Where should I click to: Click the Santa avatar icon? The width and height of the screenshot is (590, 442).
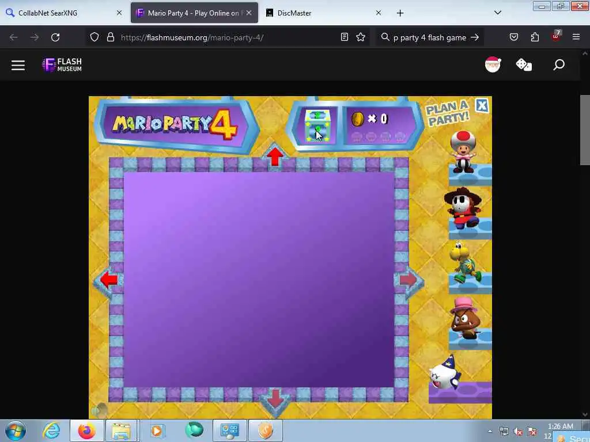pos(493,64)
